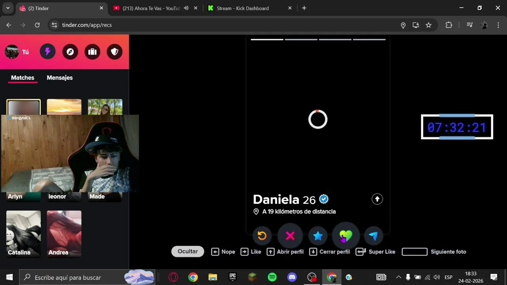The width and height of the screenshot is (507, 285).
Task: Open Spotify from the taskbar
Action: click(x=272, y=277)
